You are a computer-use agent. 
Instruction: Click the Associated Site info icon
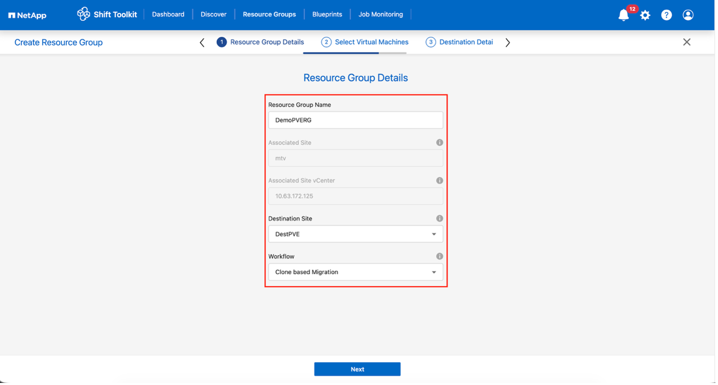click(x=439, y=142)
